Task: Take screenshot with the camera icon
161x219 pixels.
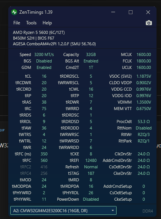Action: (149, 23)
